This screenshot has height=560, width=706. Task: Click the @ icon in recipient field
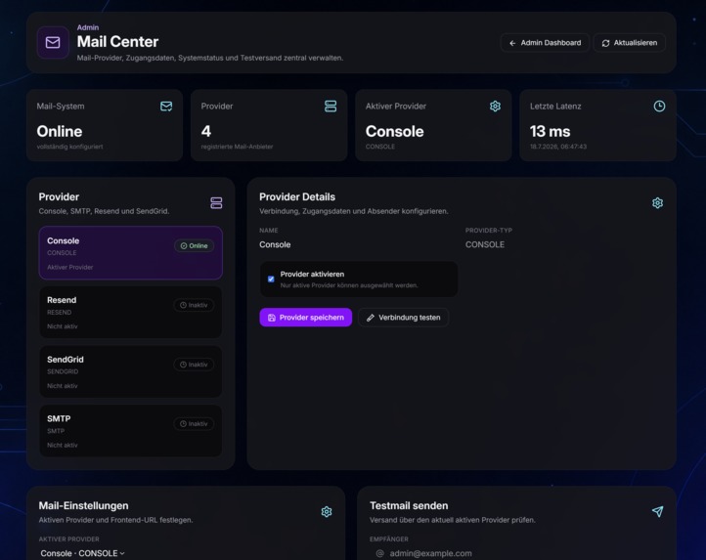pos(380,553)
